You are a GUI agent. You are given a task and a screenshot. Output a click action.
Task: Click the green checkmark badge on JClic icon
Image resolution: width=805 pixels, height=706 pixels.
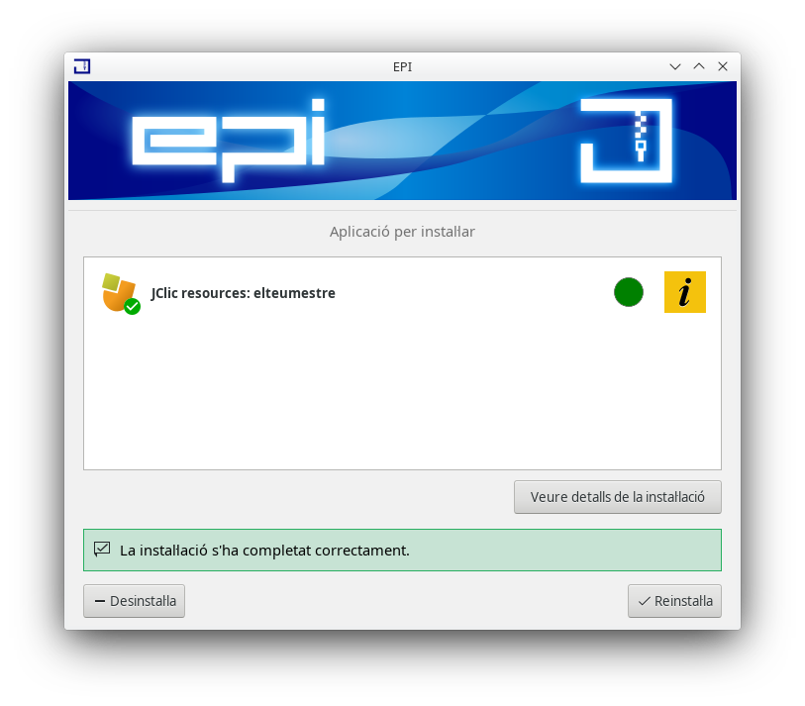coord(133,307)
